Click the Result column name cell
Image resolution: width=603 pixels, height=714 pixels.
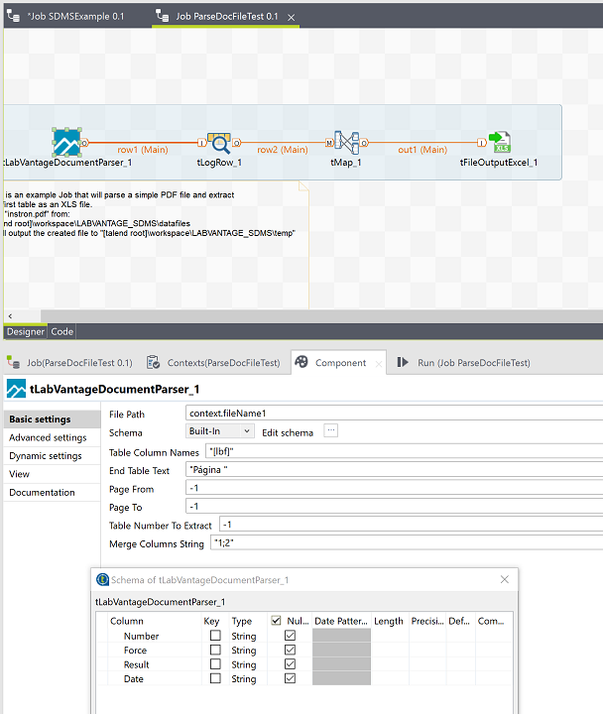(136, 664)
